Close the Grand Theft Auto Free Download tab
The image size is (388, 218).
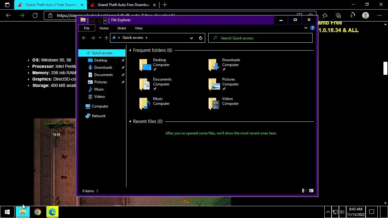(154, 5)
